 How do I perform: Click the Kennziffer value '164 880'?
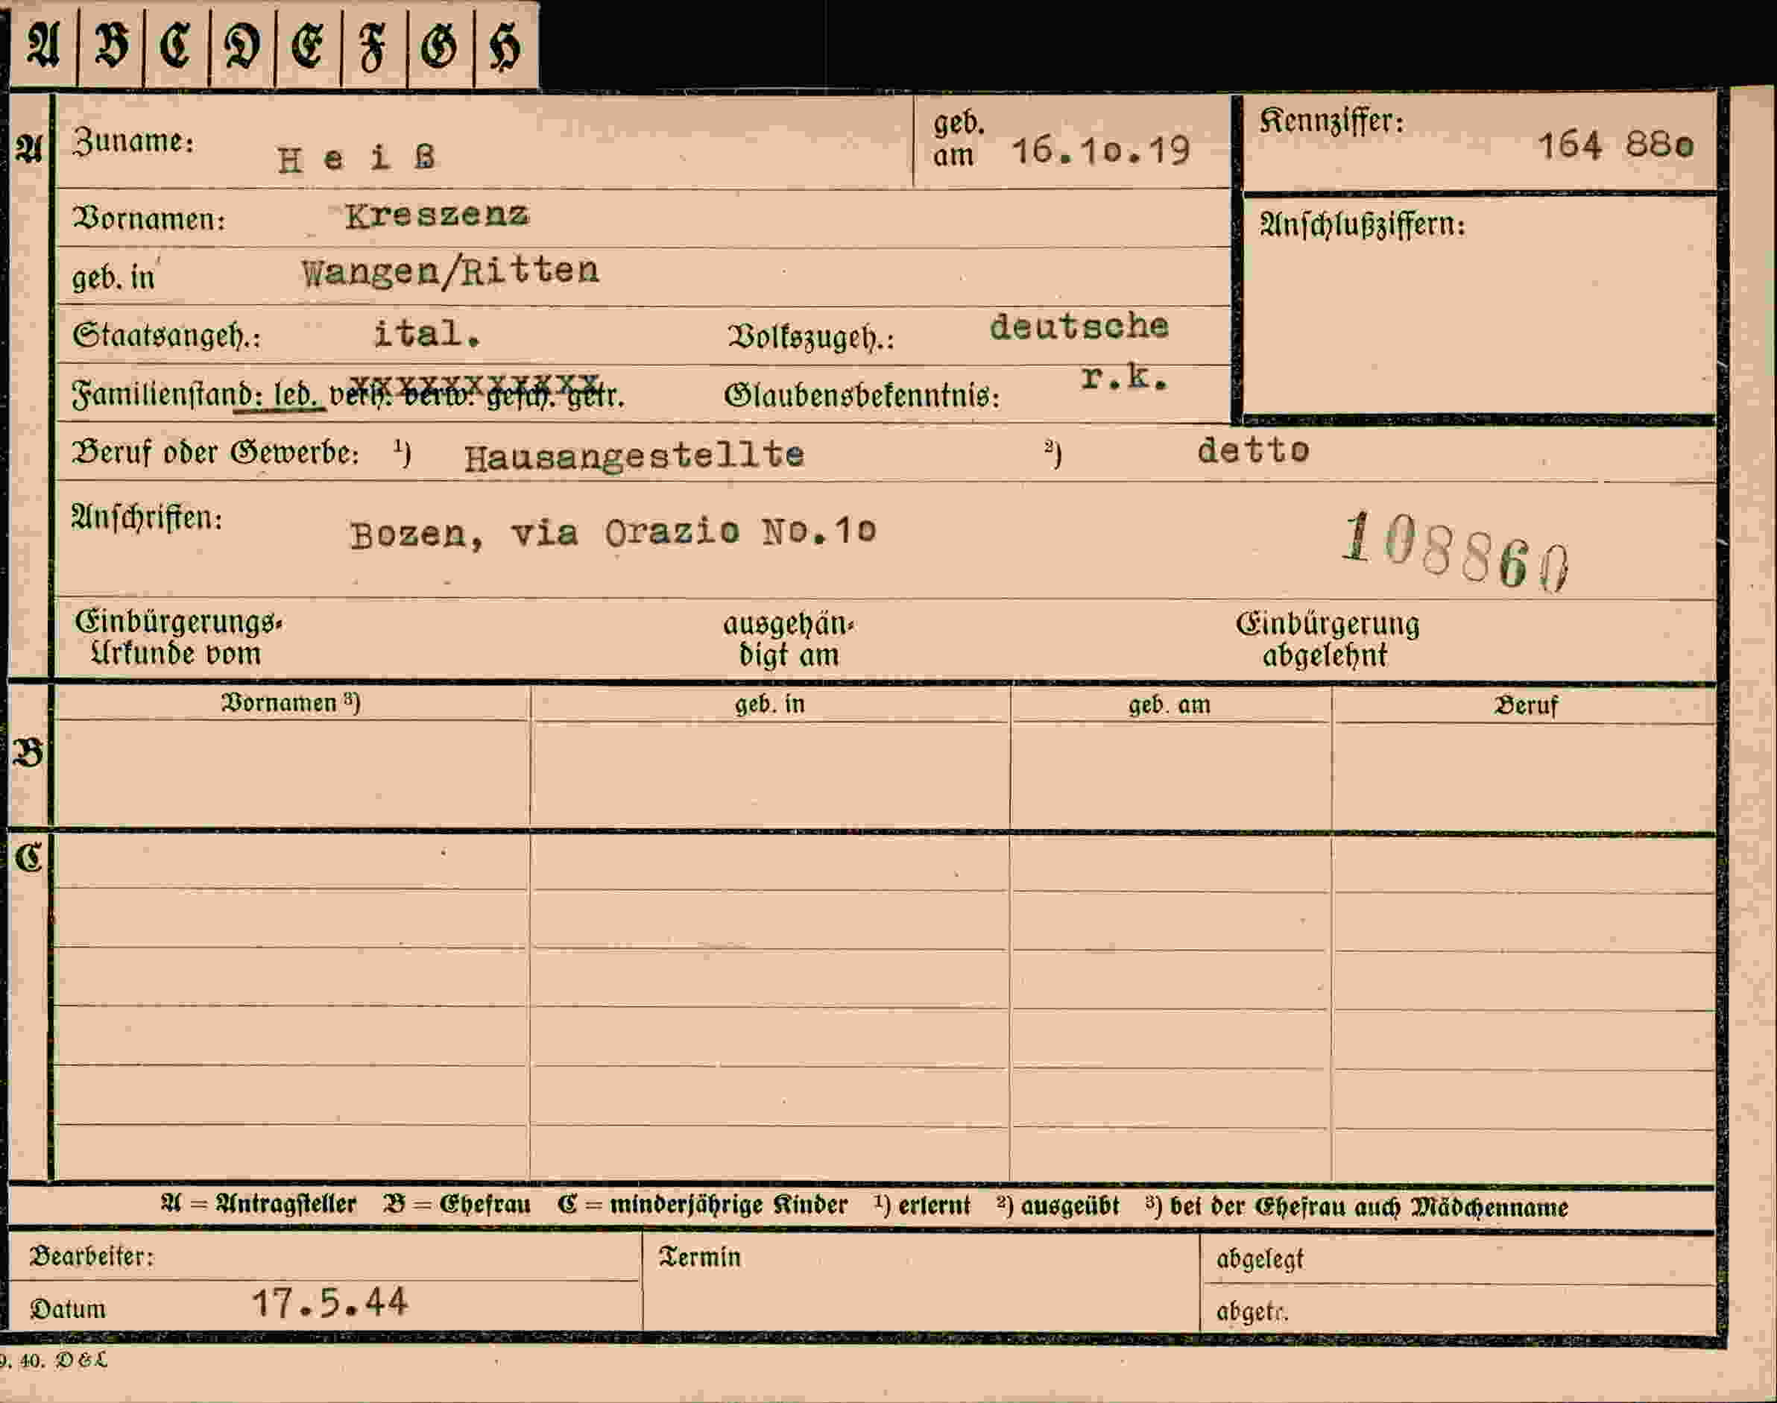pos(1615,145)
